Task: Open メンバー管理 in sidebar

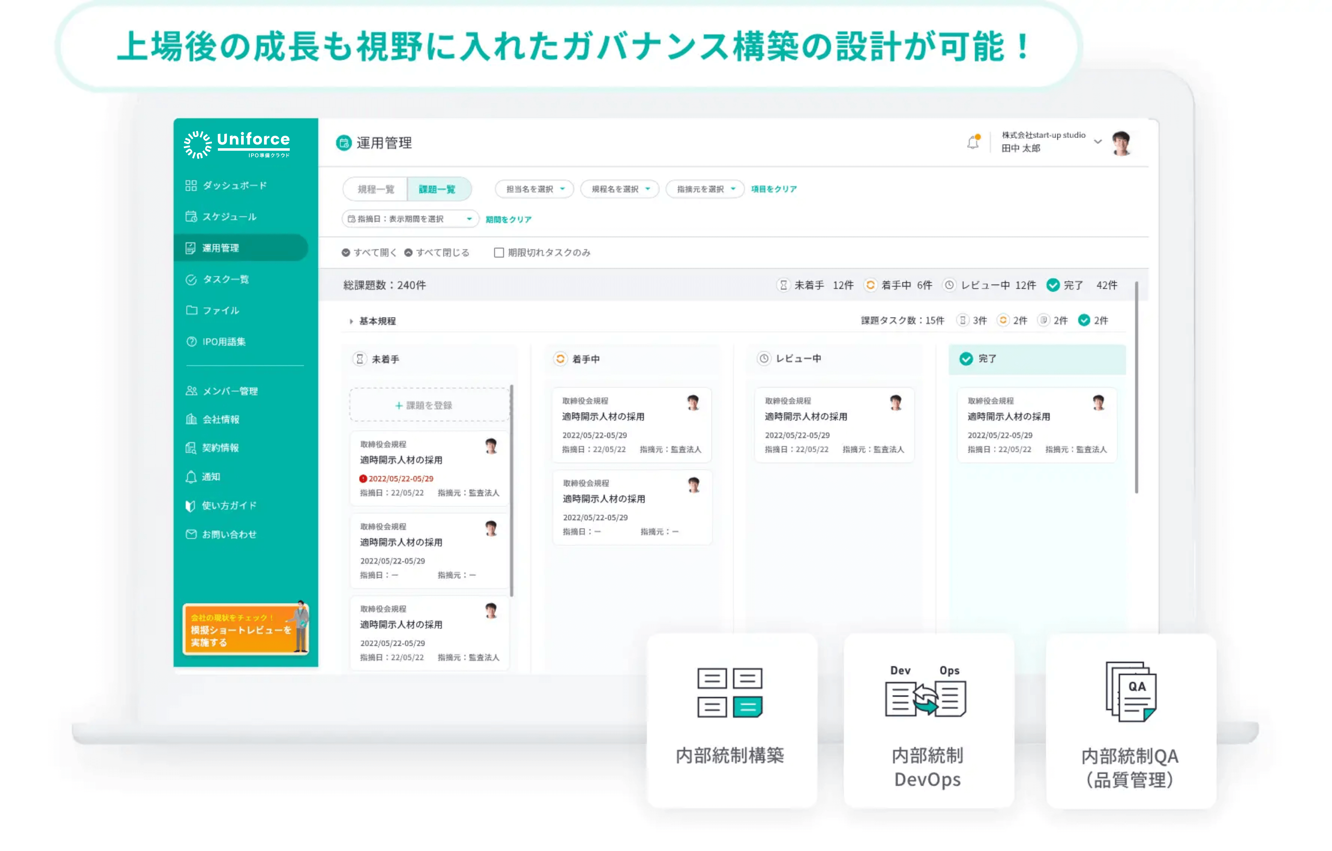Action: tap(229, 391)
